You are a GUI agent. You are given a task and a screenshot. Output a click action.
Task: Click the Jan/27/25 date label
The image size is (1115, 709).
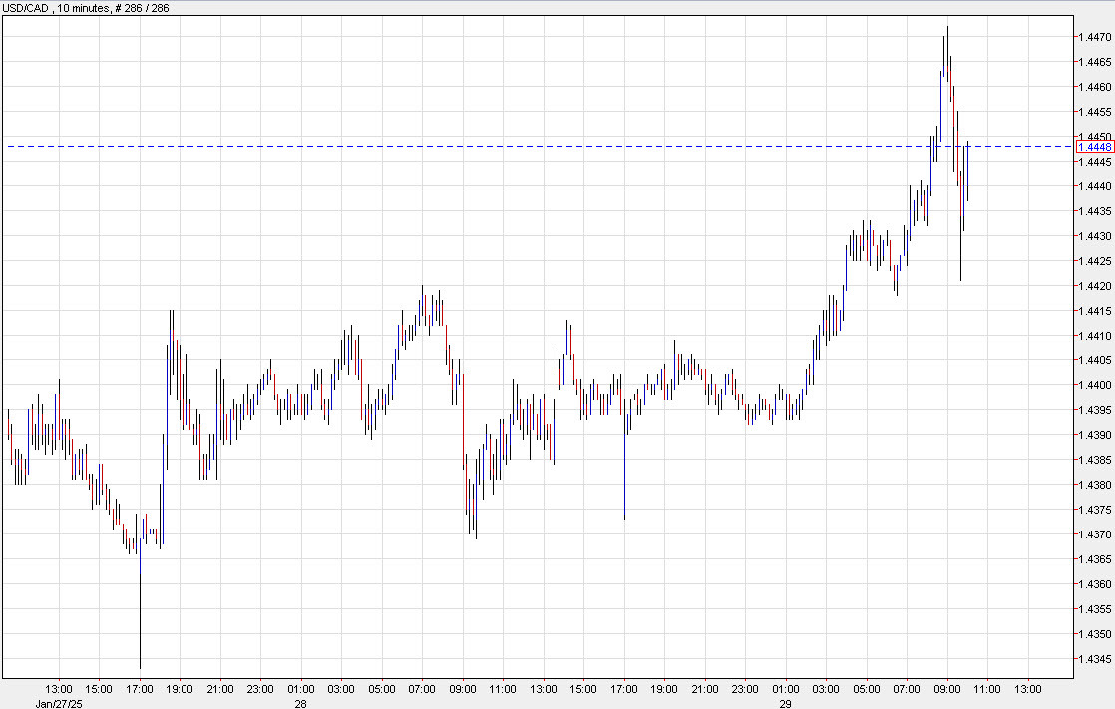[x=59, y=702]
